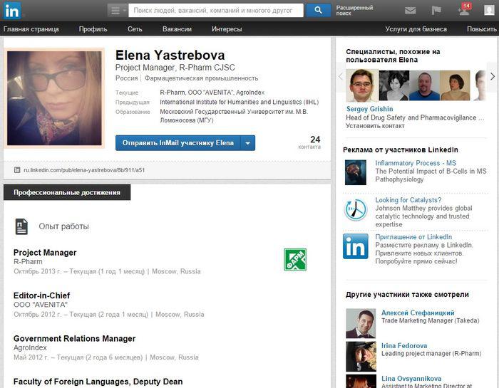The height and width of the screenshot is (388, 499).
Task: Click the 24 контакта count
Action: click(311, 142)
